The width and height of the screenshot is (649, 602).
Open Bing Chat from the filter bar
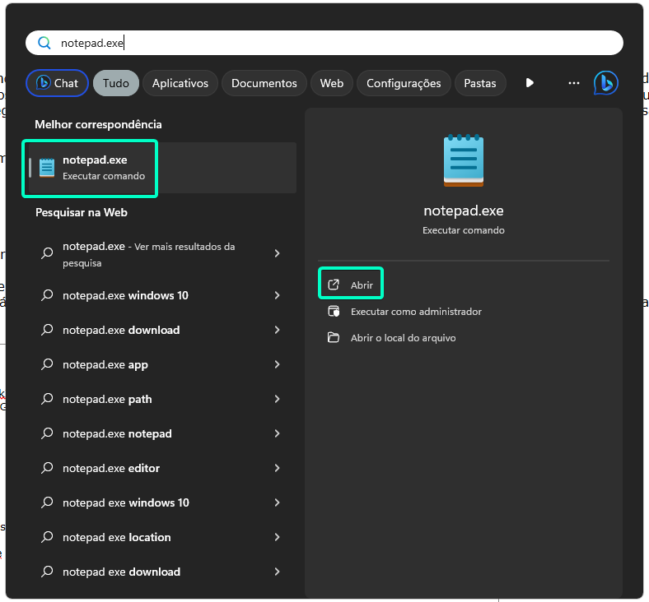[57, 83]
